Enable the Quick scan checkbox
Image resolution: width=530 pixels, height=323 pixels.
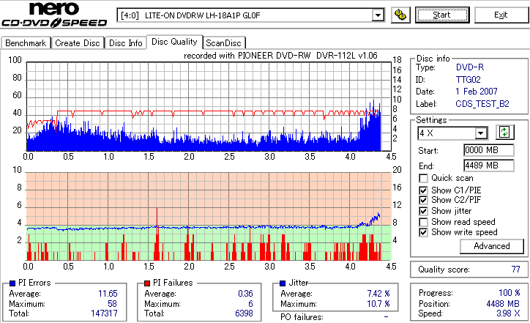(x=423, y=178)
